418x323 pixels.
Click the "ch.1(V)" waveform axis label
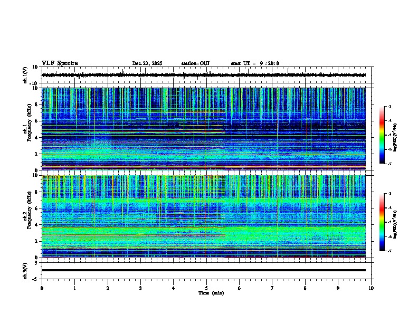click(x=25, y=75)
